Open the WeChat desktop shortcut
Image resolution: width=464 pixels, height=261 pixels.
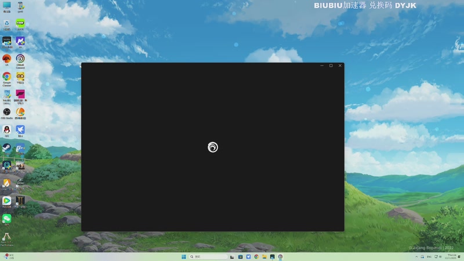(6, 220)
